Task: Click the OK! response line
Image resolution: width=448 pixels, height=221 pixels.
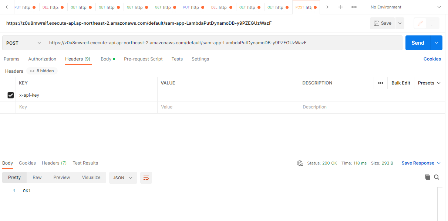Action: click(27, 191)
